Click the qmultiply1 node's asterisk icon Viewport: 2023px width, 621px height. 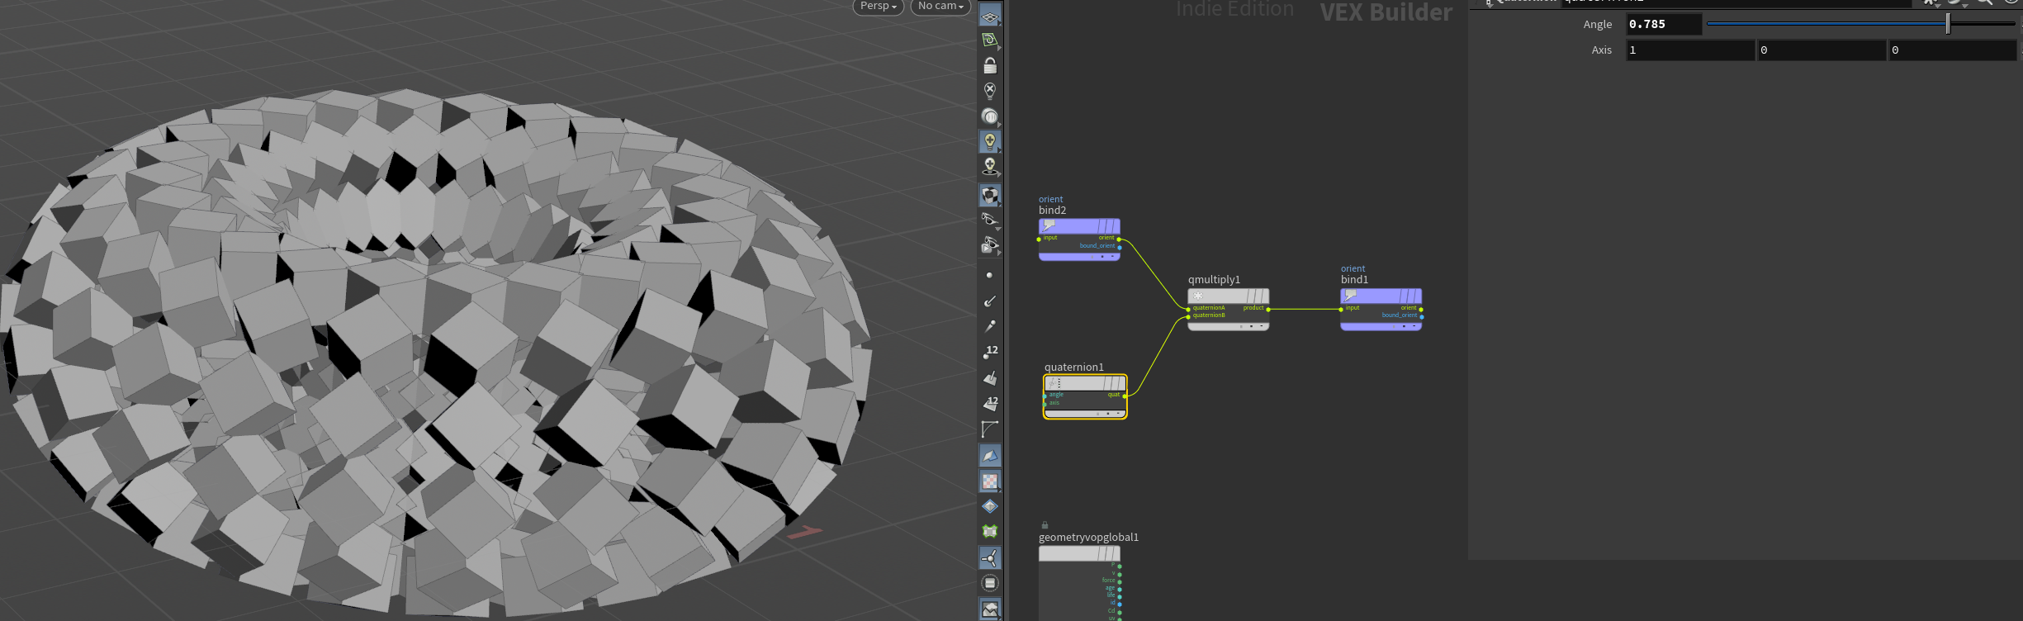click(x=1198, y=296)
